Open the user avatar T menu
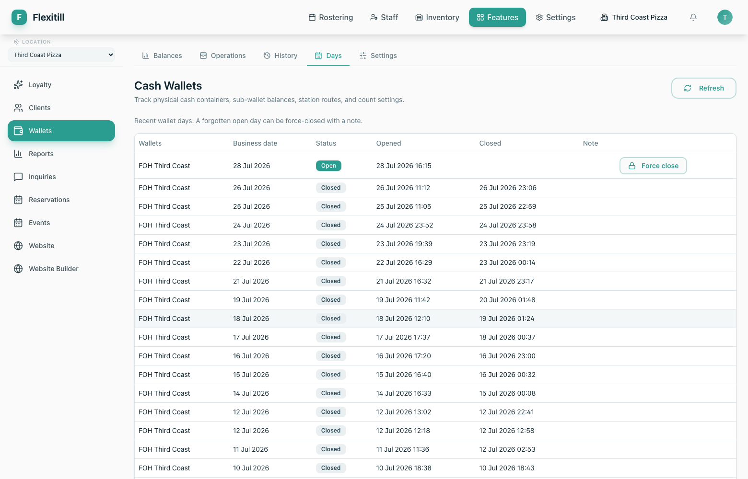The height and width of the screenshot is (479, 748). point(725,17)
